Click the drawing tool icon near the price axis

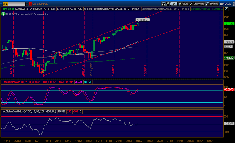pyautogui.click(x=226, y=9)
